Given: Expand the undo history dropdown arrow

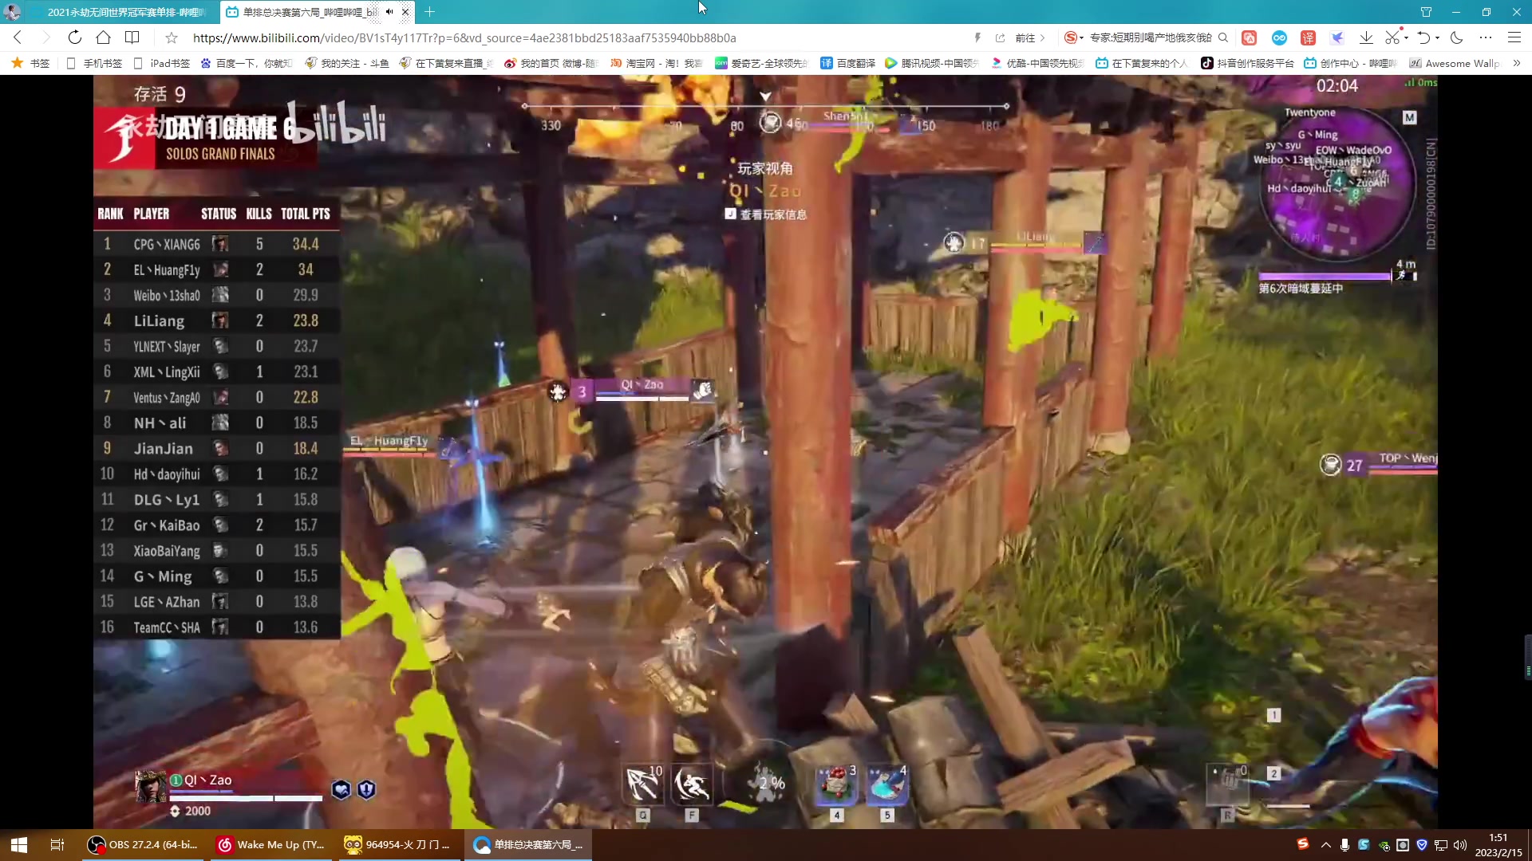Looking at the screenshot, I should [x=1437, y=37].
